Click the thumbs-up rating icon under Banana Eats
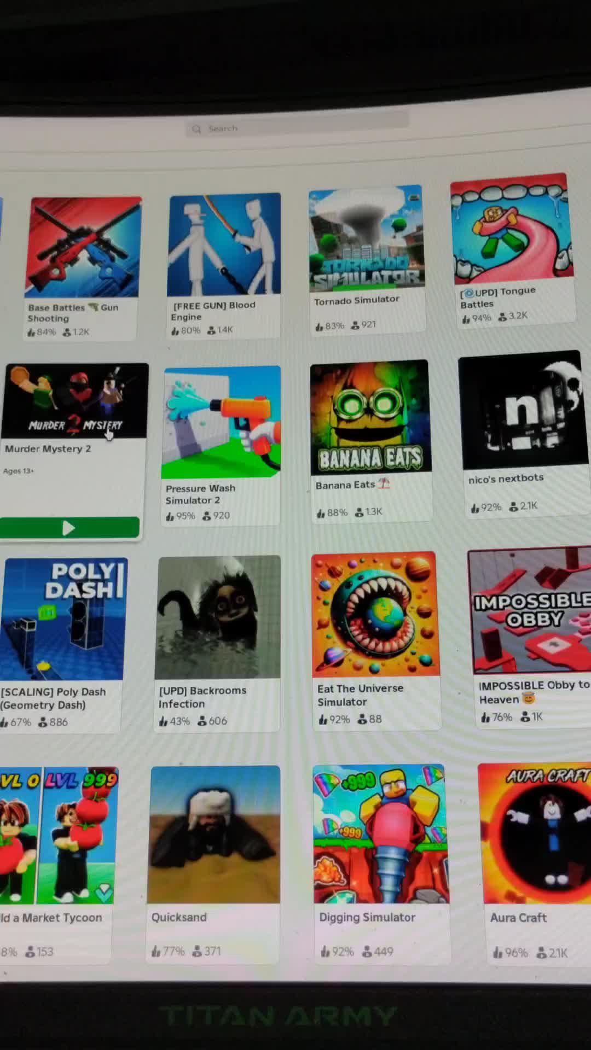This screenshot has width=591, height=1050. (321, 514)
